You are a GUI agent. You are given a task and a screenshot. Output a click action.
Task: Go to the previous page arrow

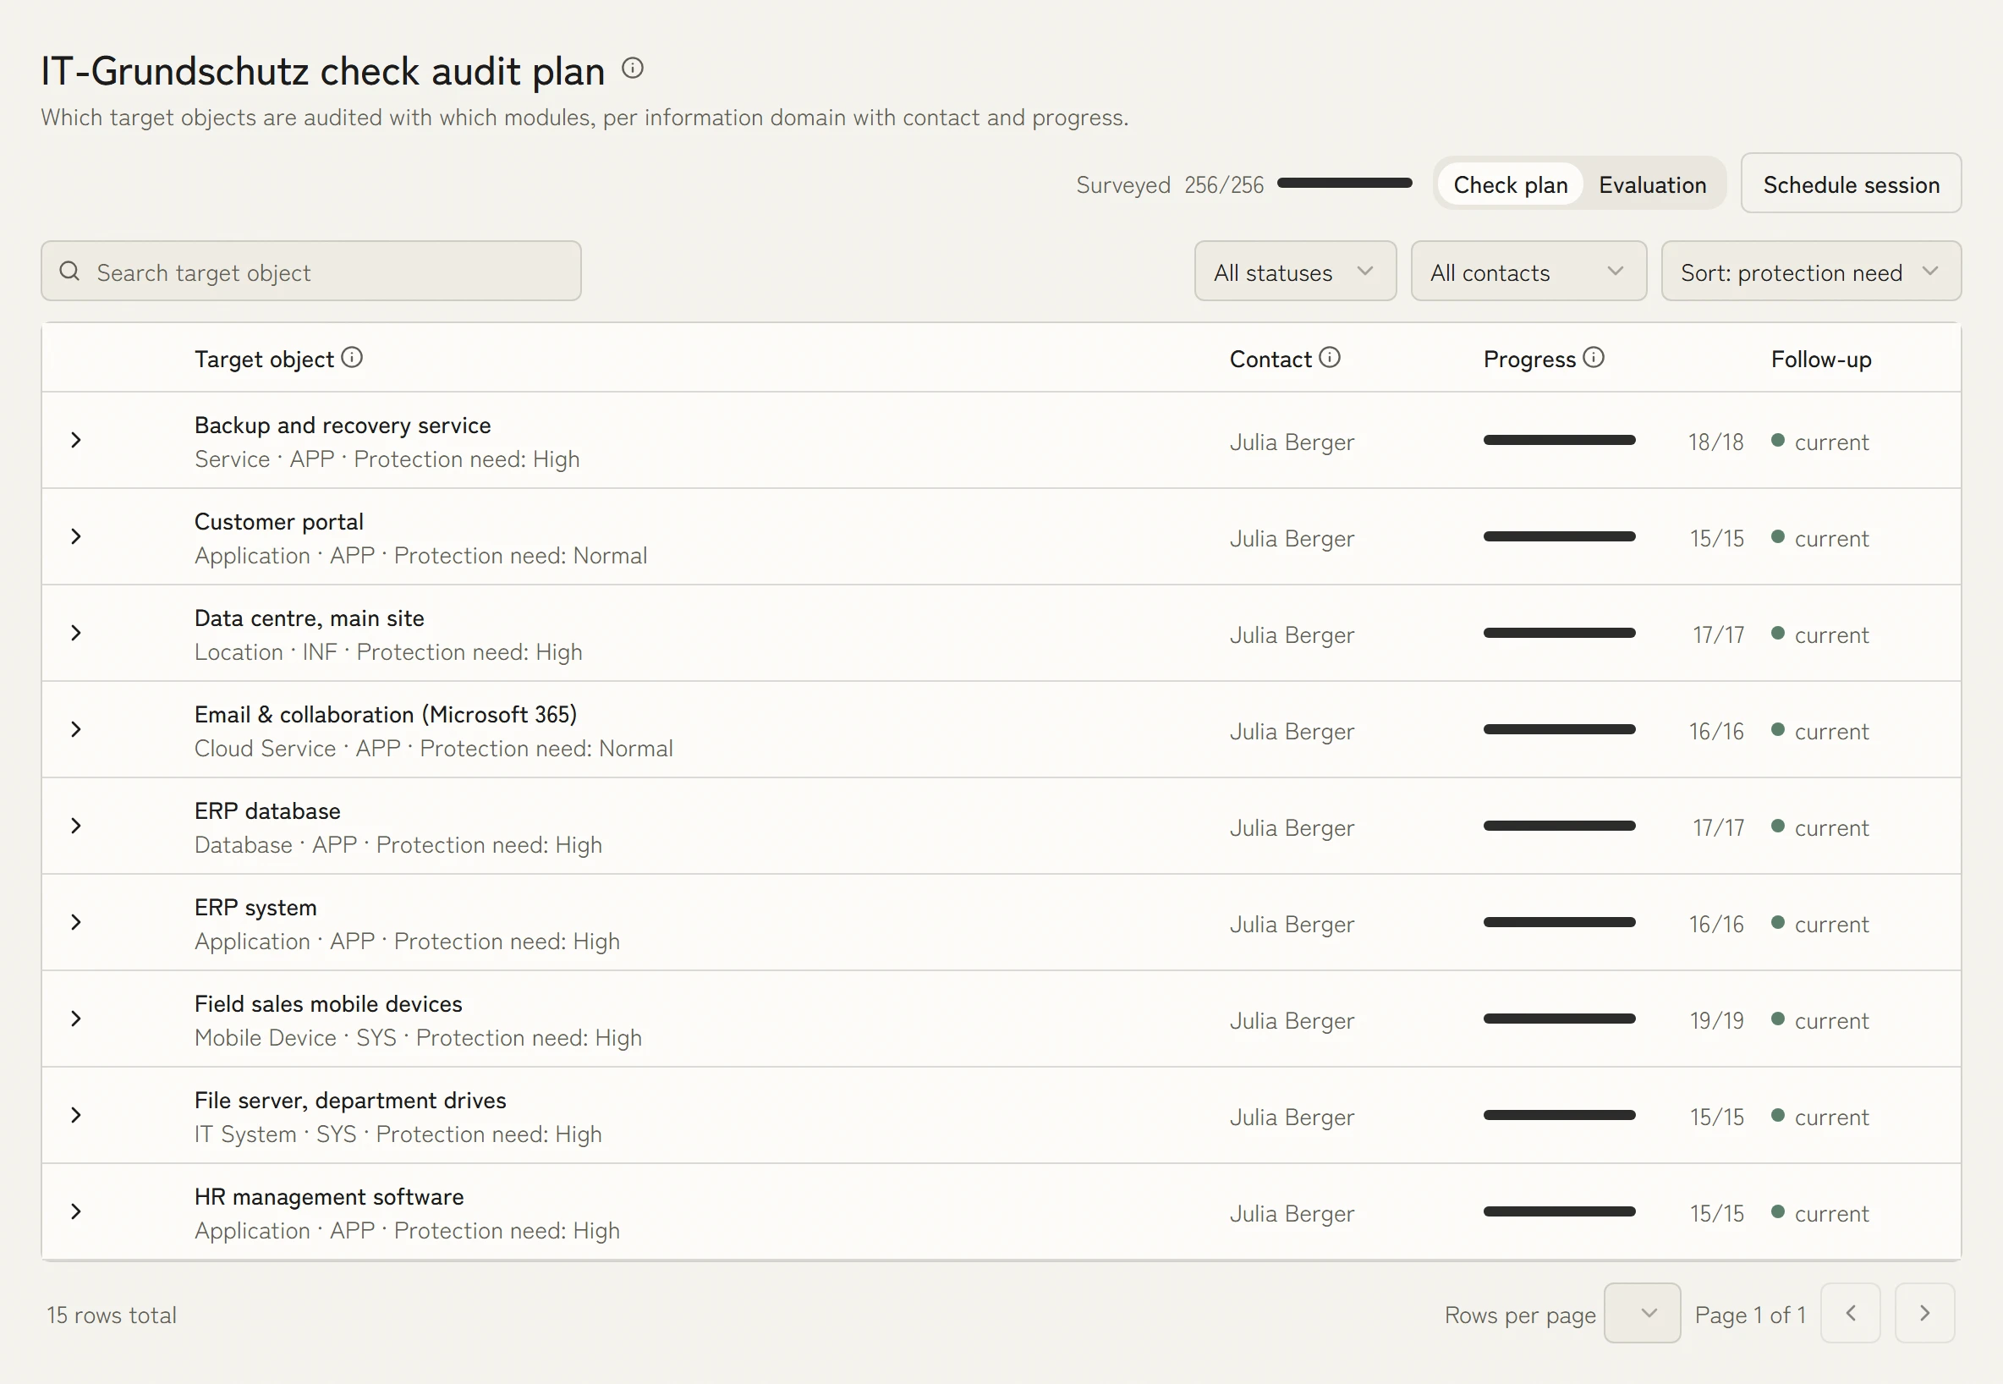[x=1851, y=1313]
